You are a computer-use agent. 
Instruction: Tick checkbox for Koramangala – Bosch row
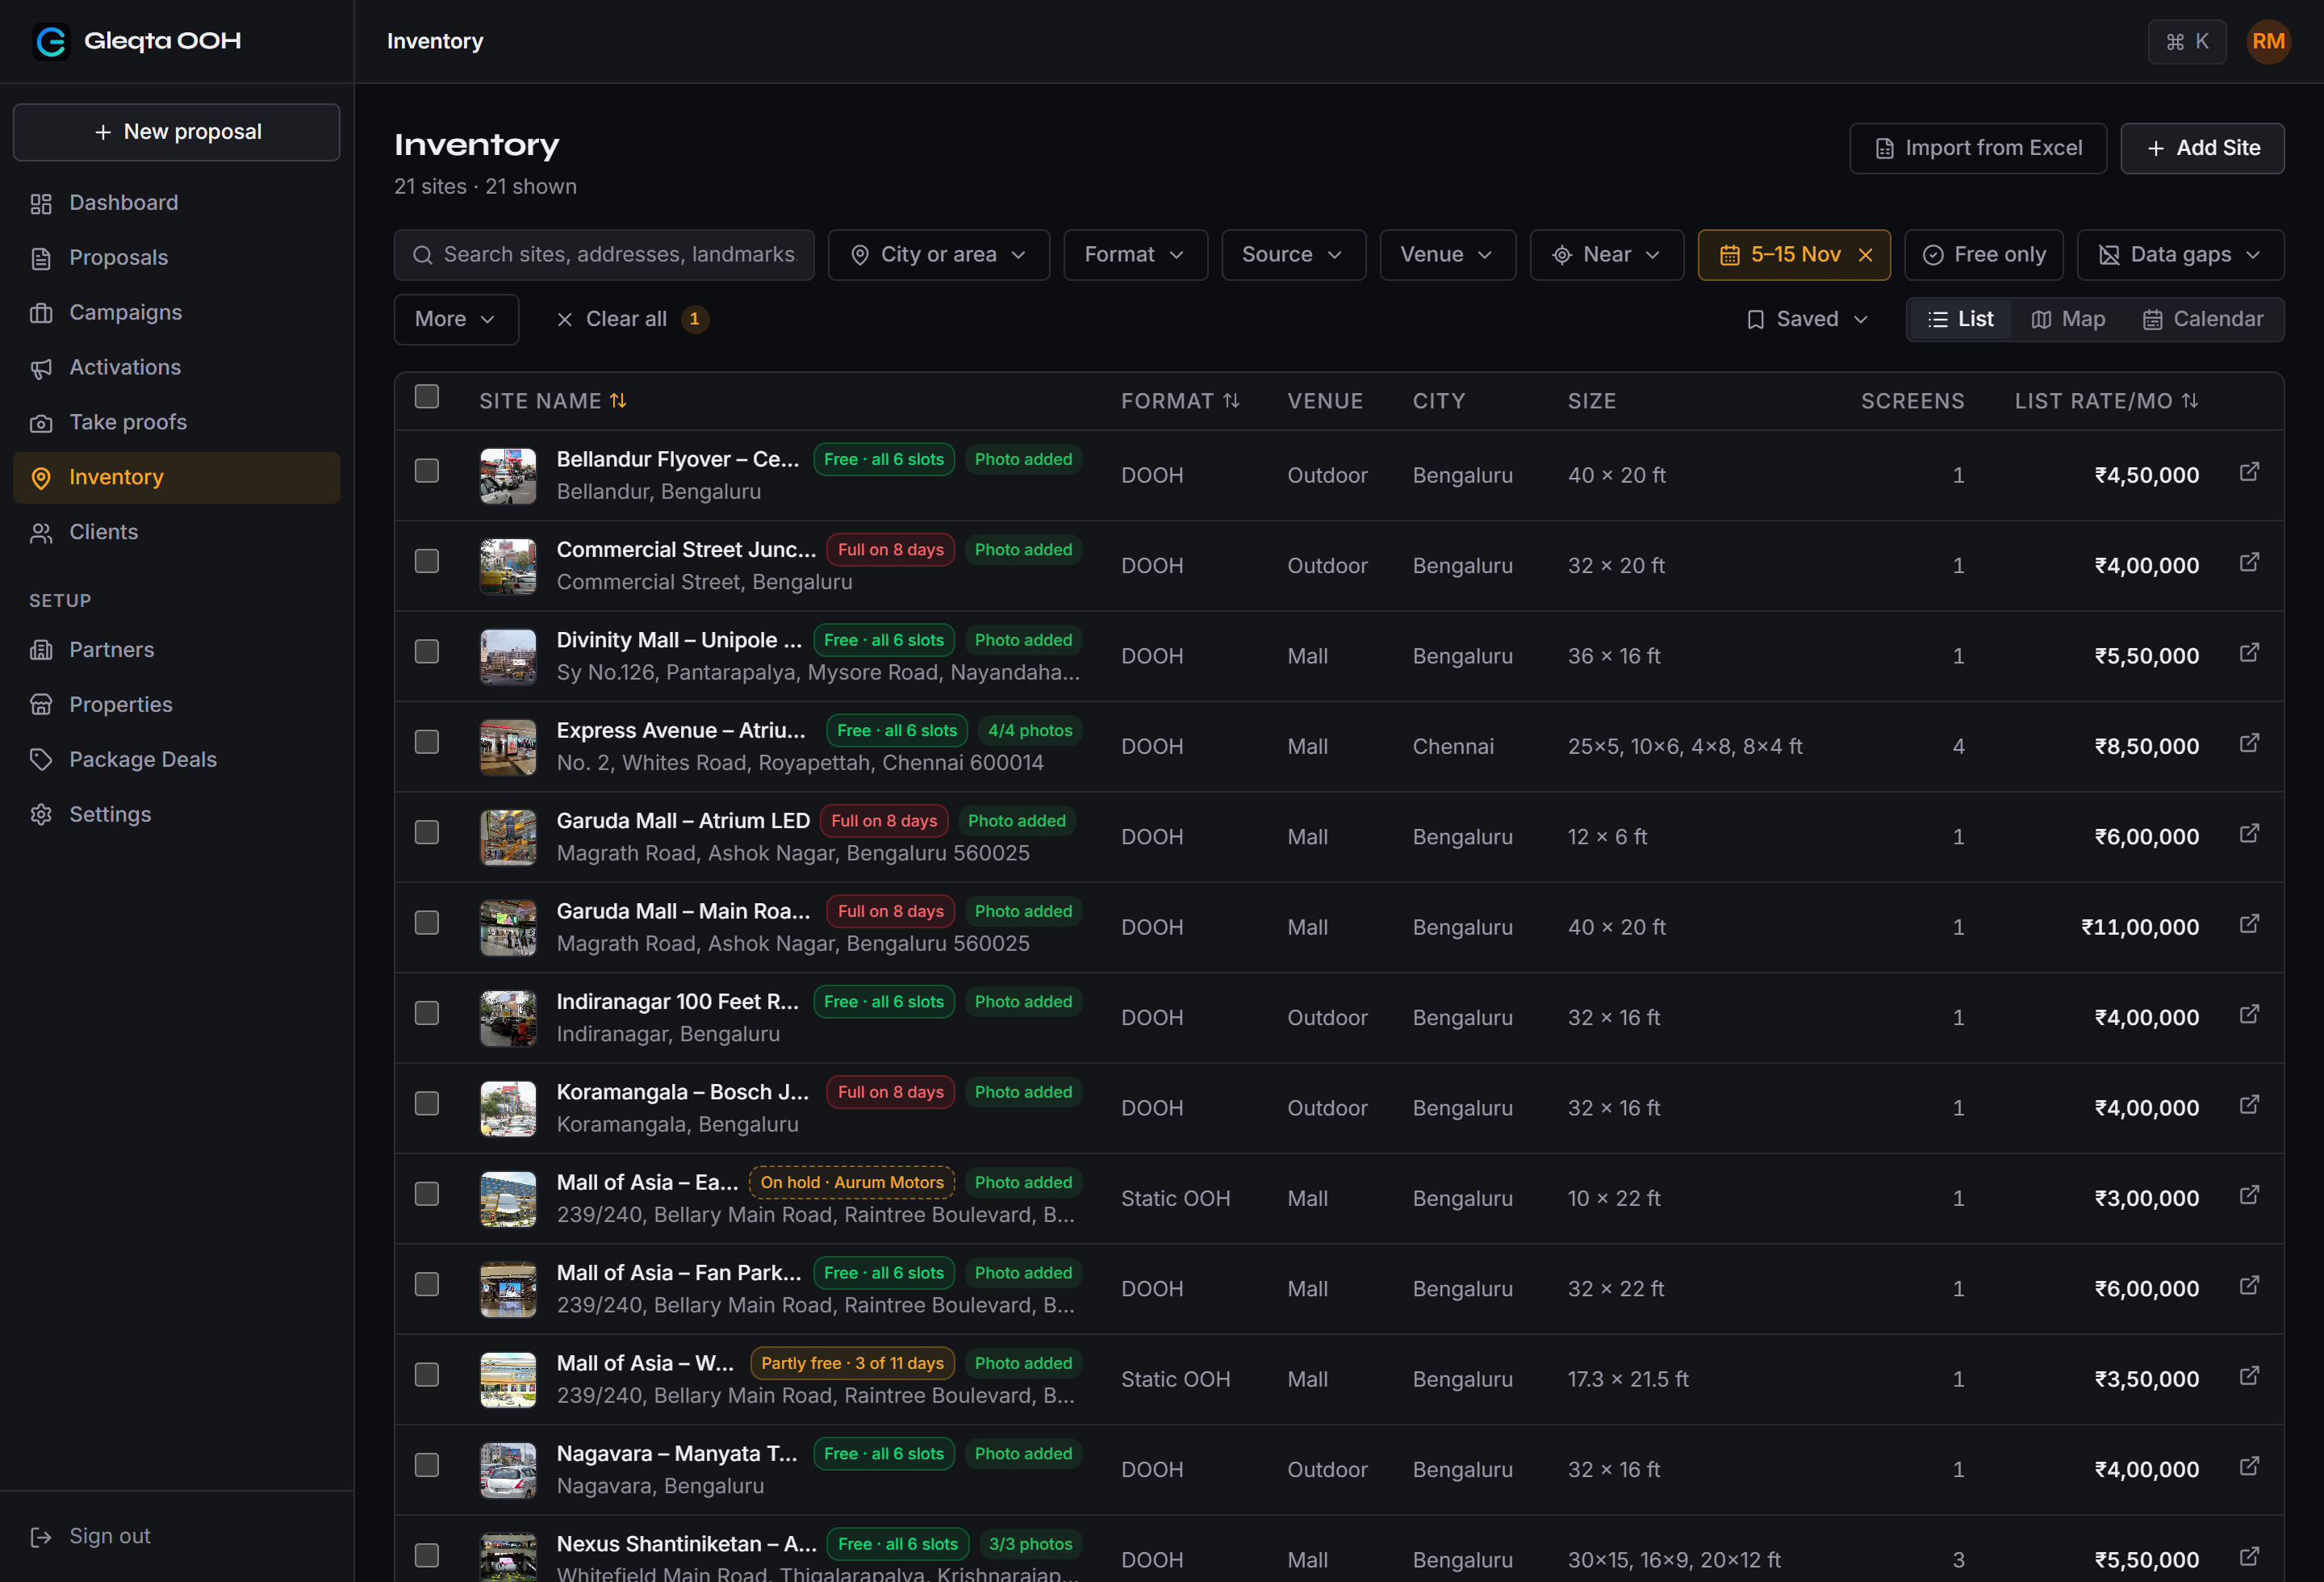tap(427, 1104)
